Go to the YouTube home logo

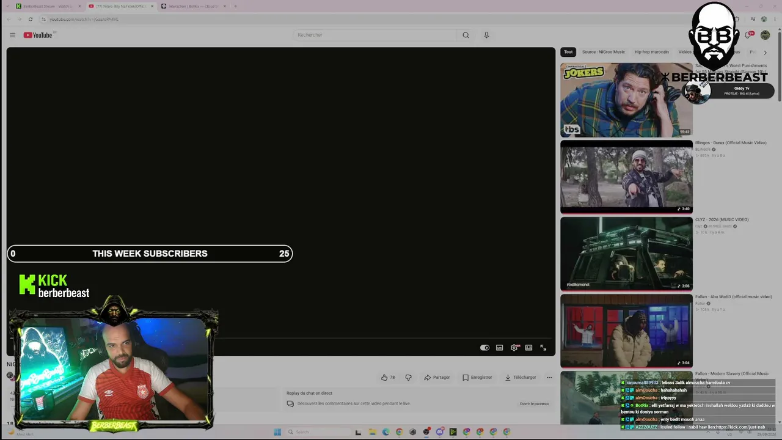click(x=38, y=35)
